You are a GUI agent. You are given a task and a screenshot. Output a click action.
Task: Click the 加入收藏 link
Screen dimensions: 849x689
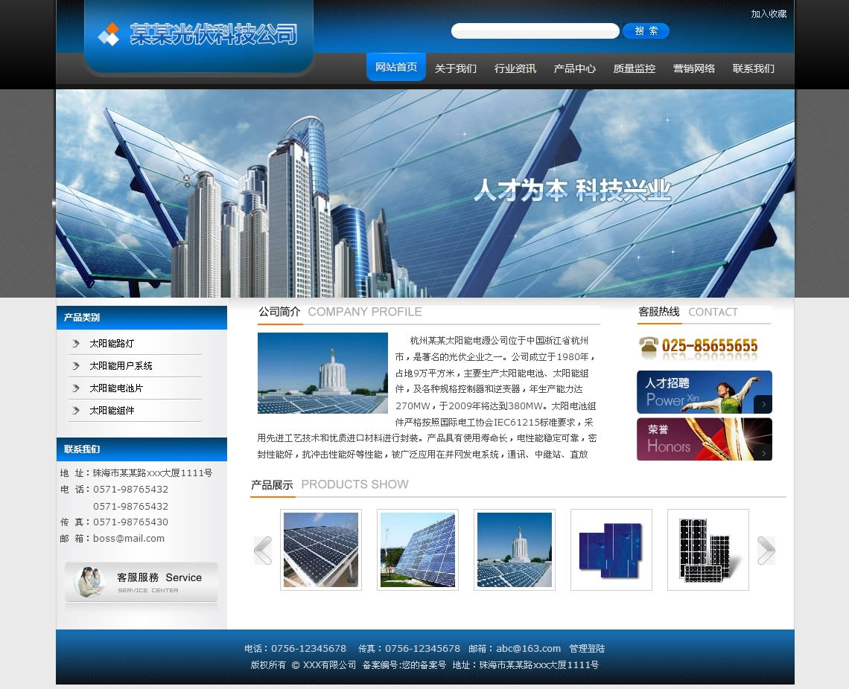(x=769, y=14)
